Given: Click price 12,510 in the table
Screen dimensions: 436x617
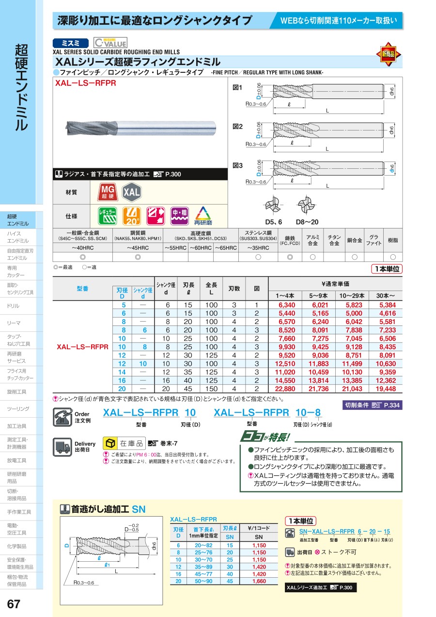Looking at the screenshot, I should coord(287,364).
